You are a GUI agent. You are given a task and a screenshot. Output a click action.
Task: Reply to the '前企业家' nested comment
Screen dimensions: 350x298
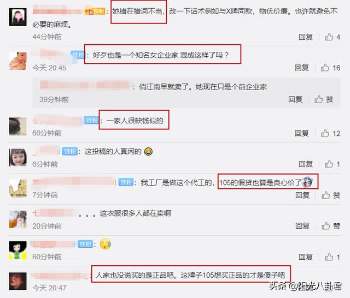tap(295, 99)
